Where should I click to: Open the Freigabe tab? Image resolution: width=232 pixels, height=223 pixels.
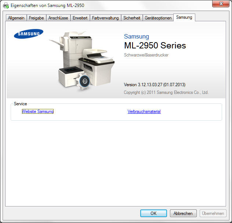tap(36, 18)
